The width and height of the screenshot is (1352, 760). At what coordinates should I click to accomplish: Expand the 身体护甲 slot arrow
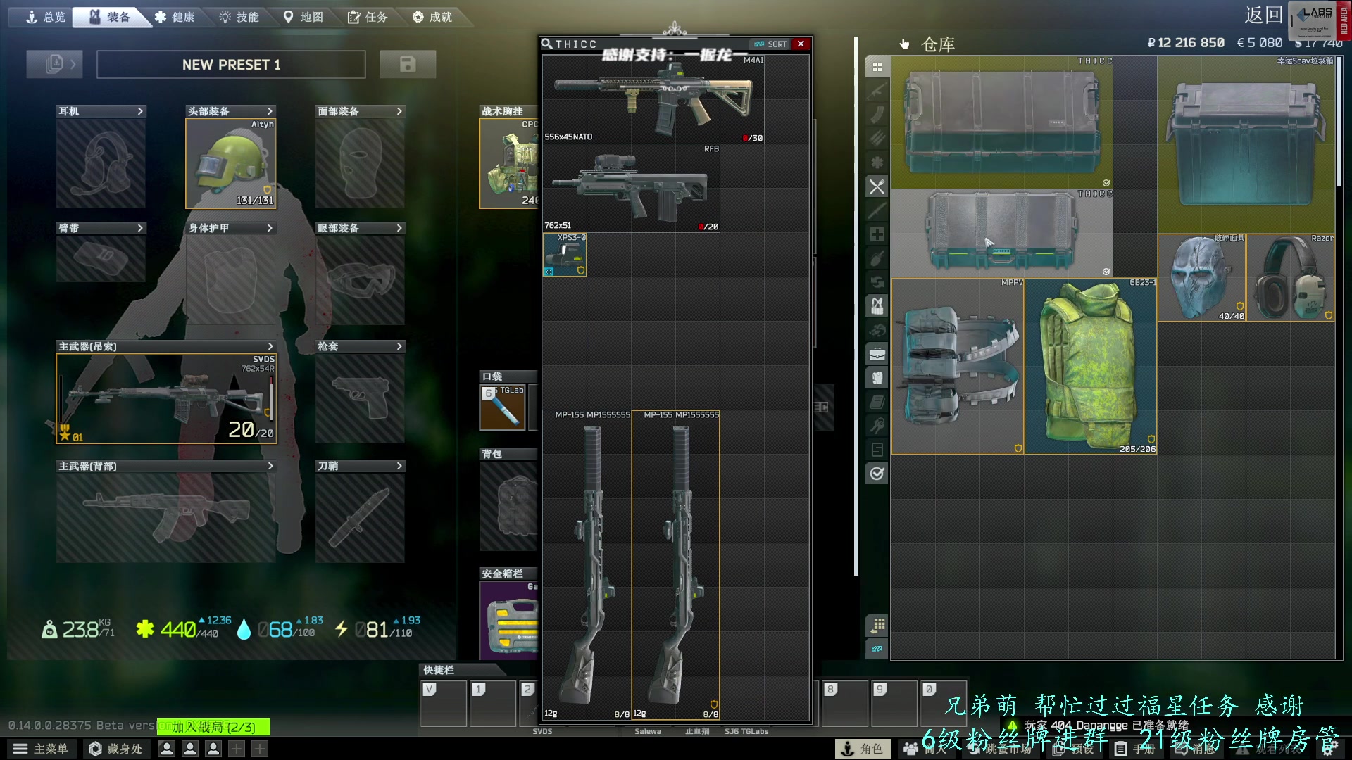[x=270, y=228]
